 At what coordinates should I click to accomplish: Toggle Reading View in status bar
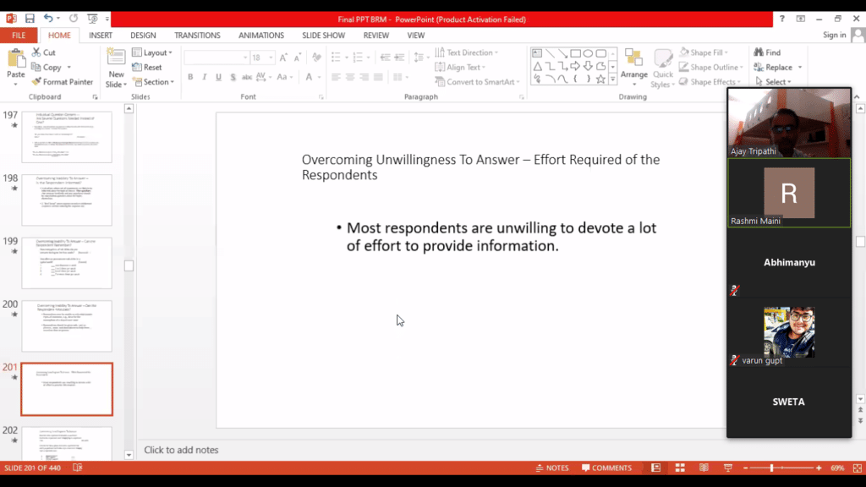click(x=704, y=468)
